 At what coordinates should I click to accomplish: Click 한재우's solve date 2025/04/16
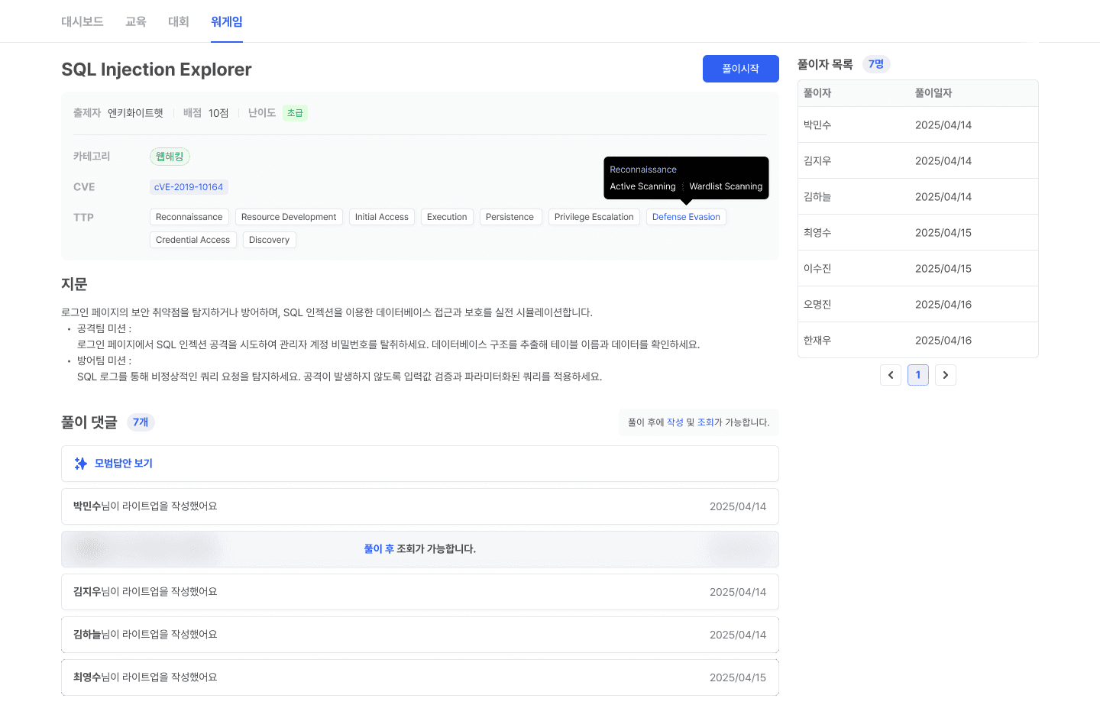pos(943,341)
